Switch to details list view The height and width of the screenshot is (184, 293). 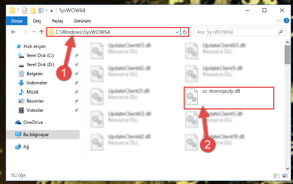[277, 176]
